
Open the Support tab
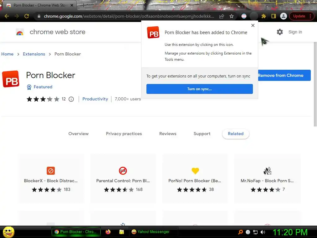[202, 134]
